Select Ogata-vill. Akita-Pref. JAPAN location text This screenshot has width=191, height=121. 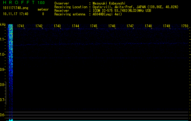point(135,7)
